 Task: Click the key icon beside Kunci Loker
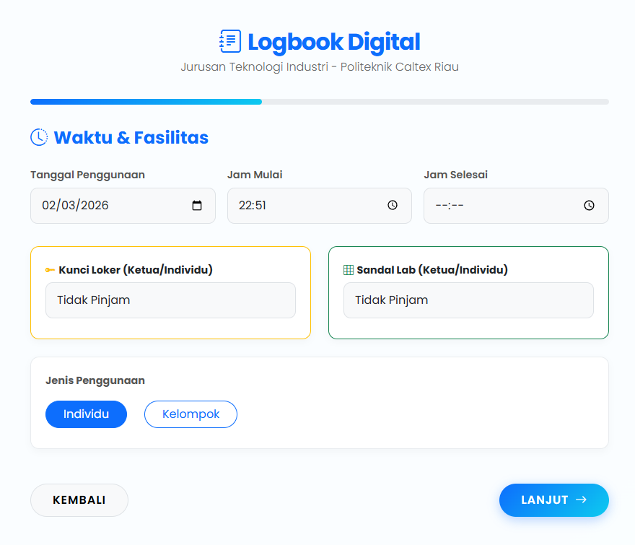click(51, 269)
